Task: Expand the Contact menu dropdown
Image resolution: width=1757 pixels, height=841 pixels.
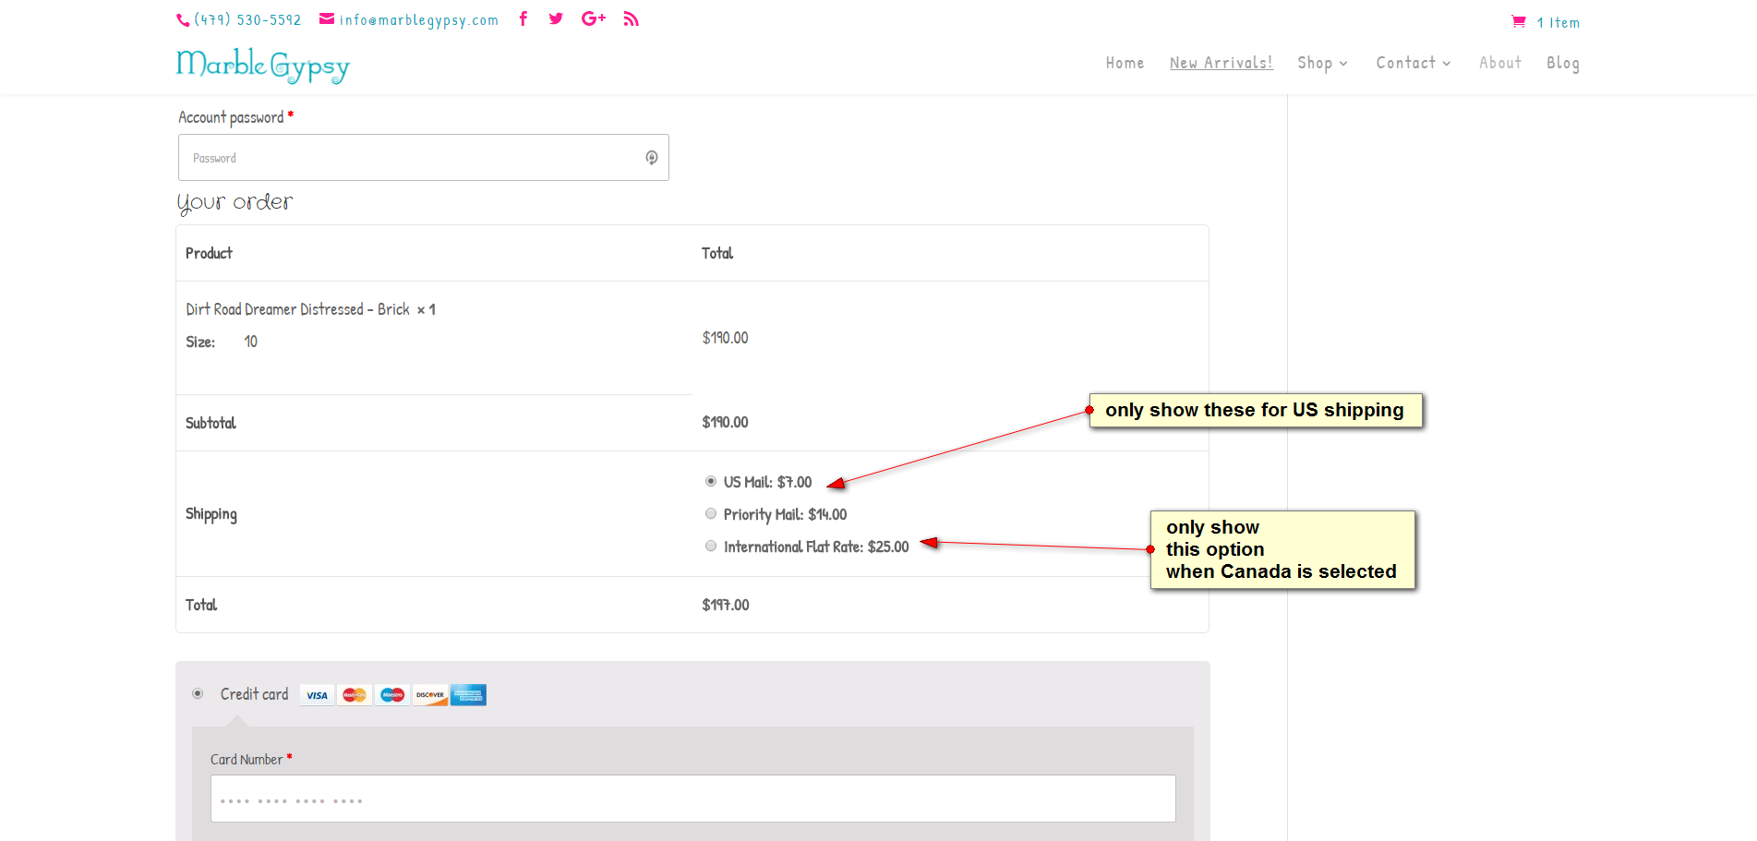Action: click(1413, 63)
